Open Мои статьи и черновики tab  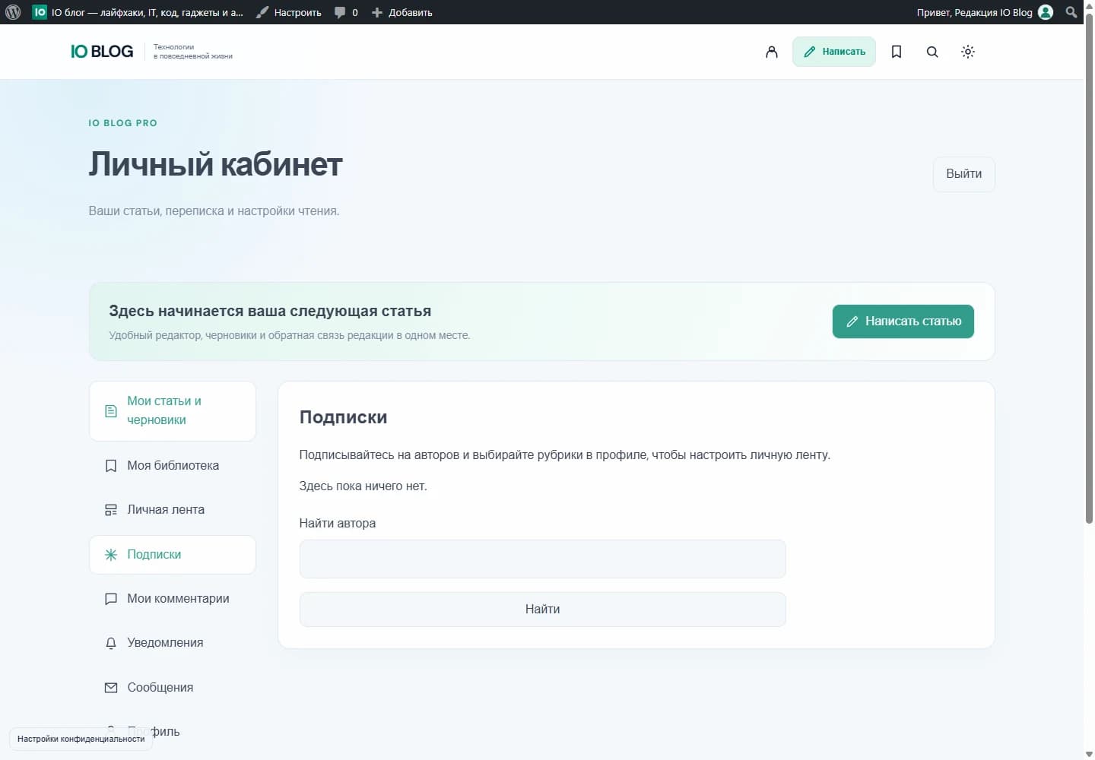pyautogui.click(x=173, y=411)
